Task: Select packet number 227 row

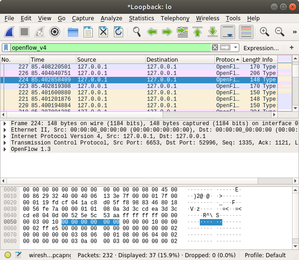Action: coord(139,67)
